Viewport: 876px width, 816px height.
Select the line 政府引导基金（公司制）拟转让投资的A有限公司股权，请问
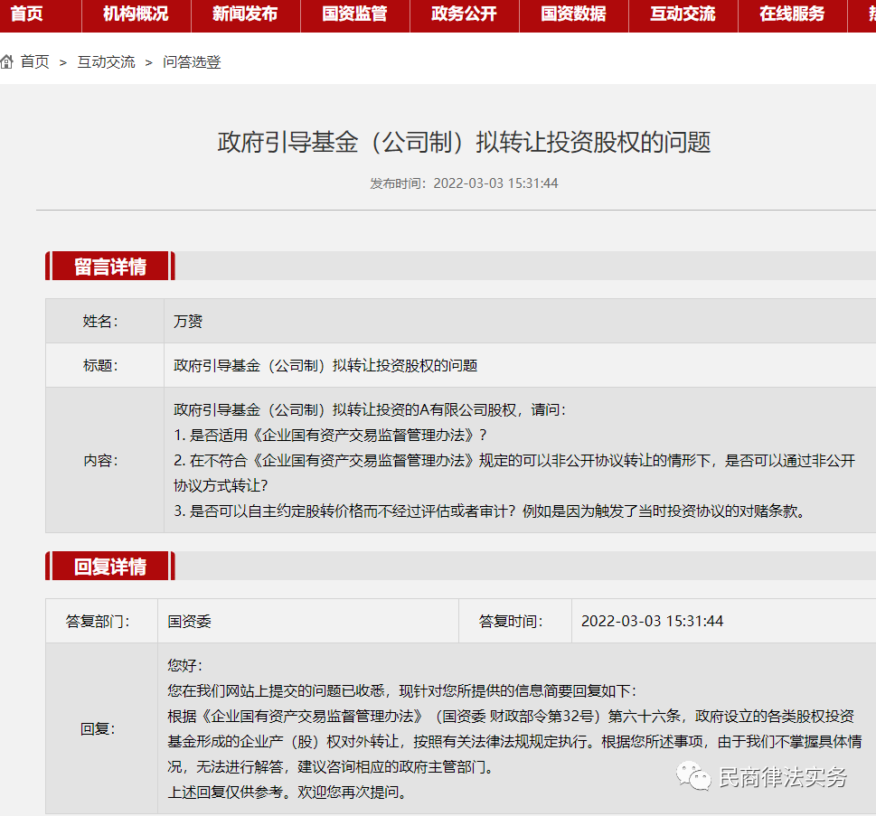click(x=369, y=410)
